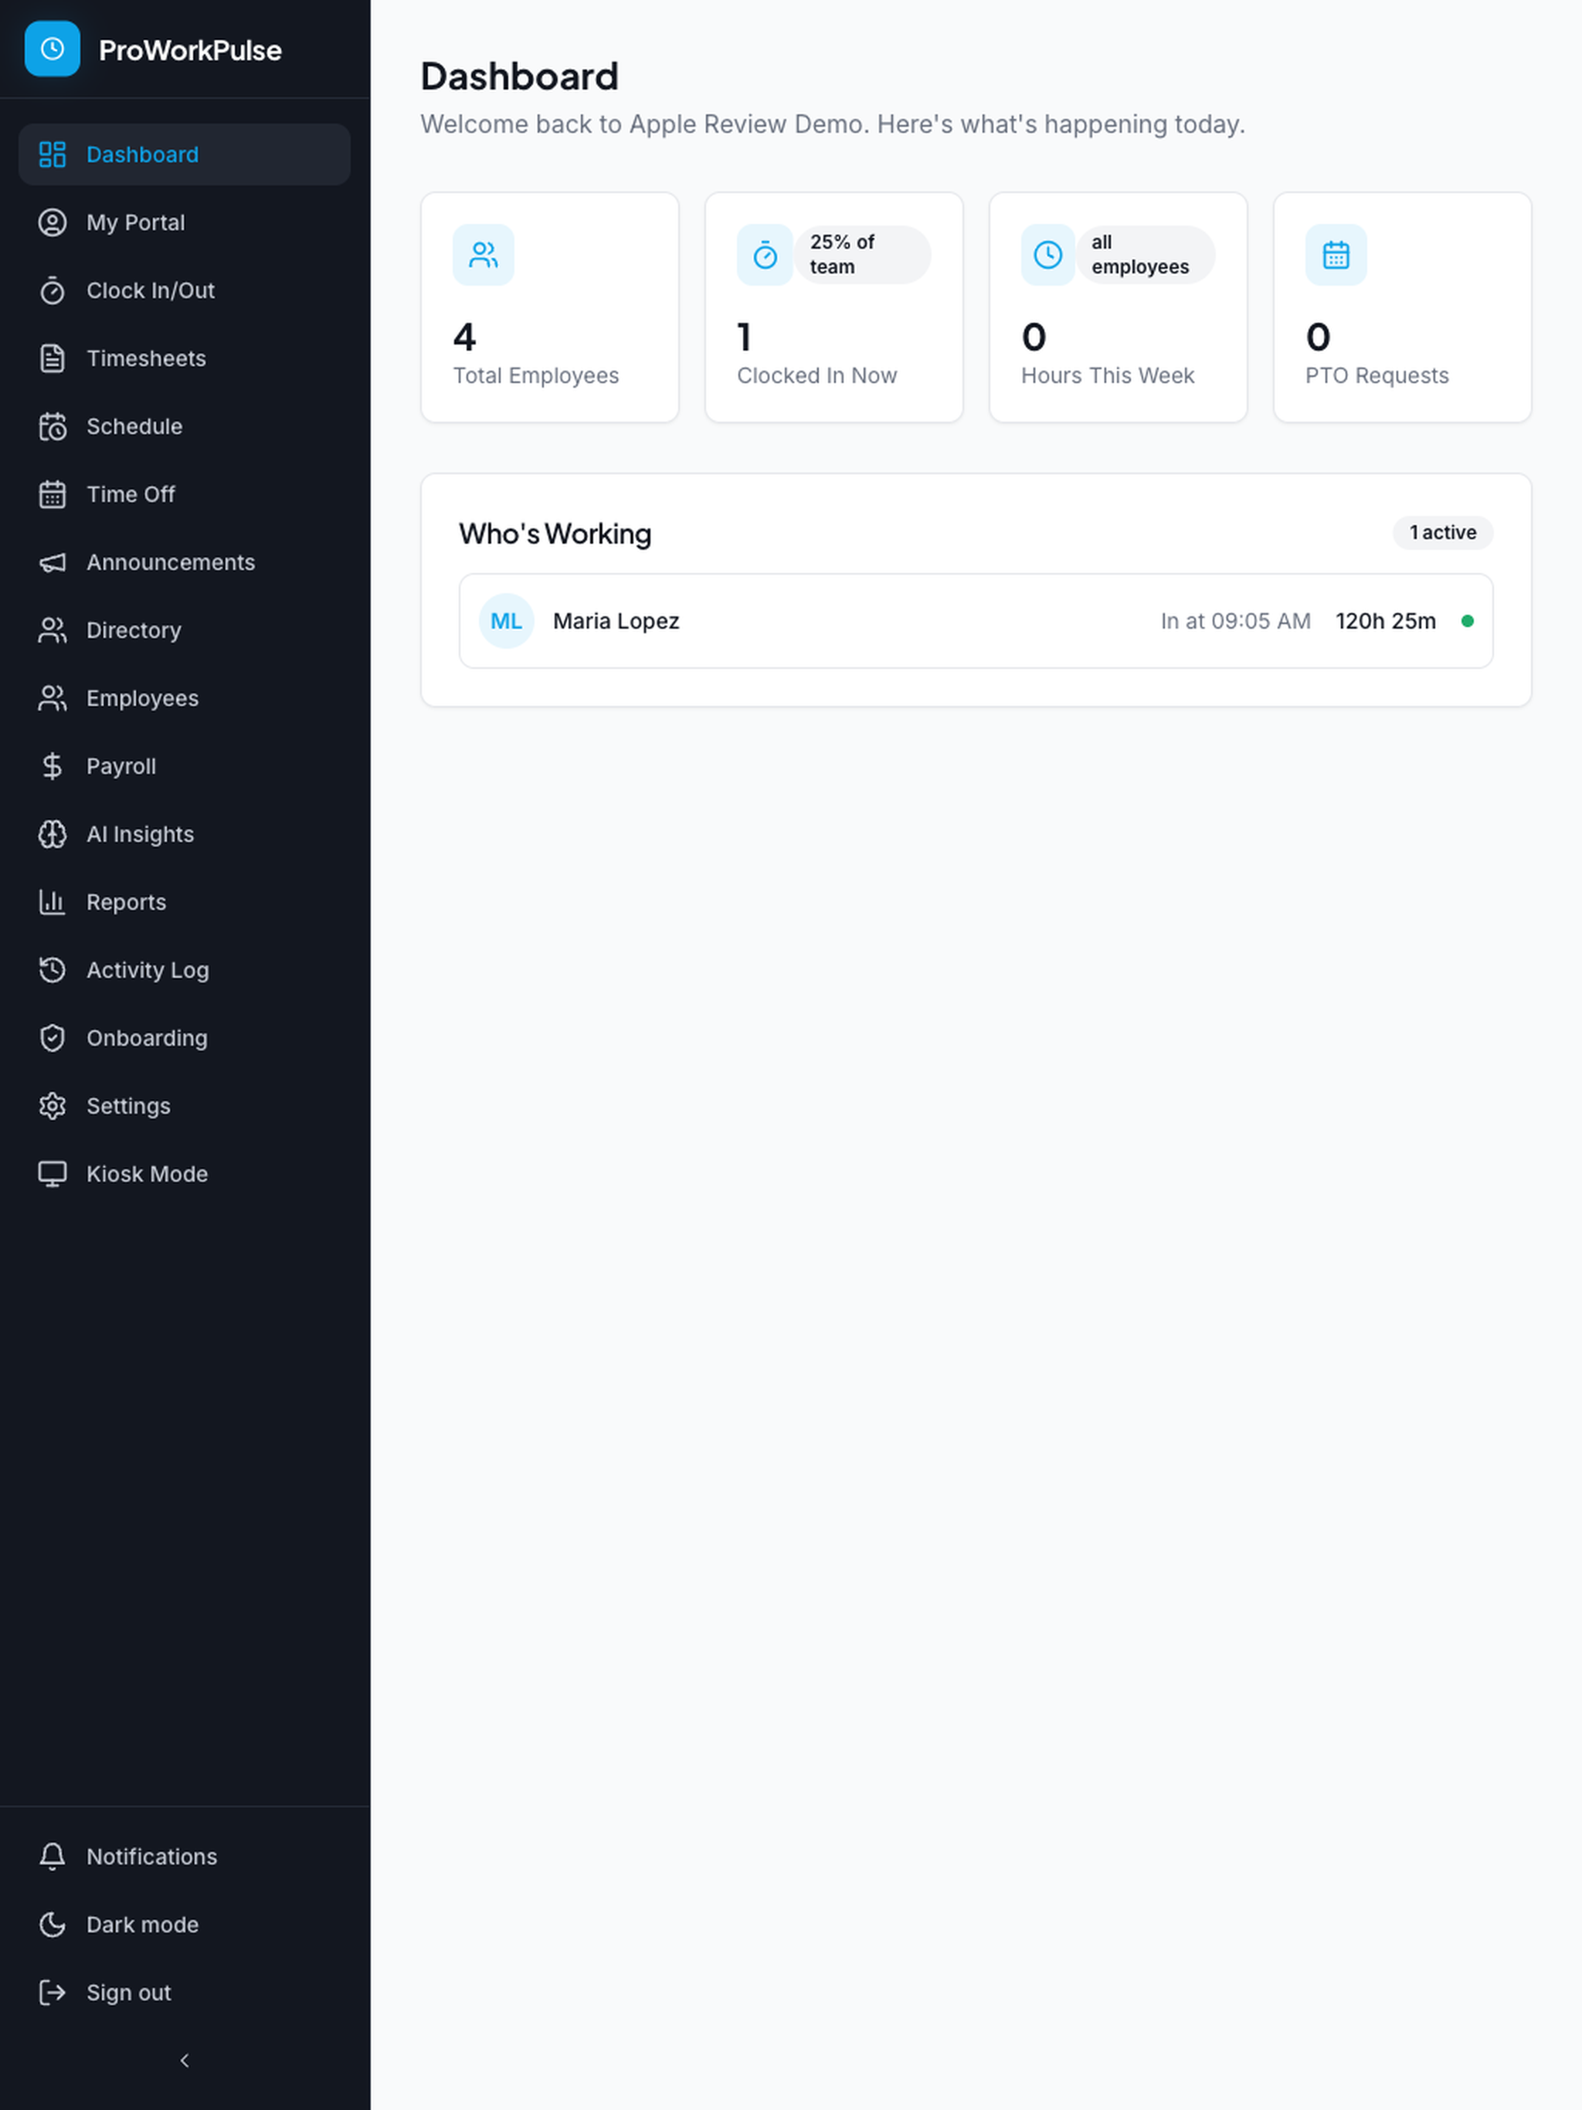Click 'In at 09:05 AM' text

[x=1236, y=621]
